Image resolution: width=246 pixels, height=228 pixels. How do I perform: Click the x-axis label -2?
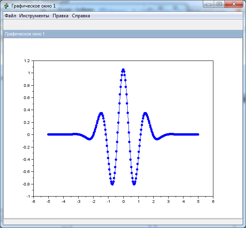[94, 202]
